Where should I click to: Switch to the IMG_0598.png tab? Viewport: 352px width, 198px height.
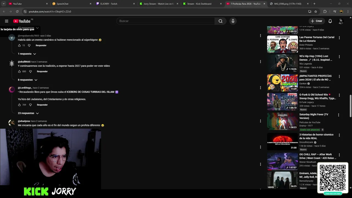pyautogui.click(x=289, y=4)
